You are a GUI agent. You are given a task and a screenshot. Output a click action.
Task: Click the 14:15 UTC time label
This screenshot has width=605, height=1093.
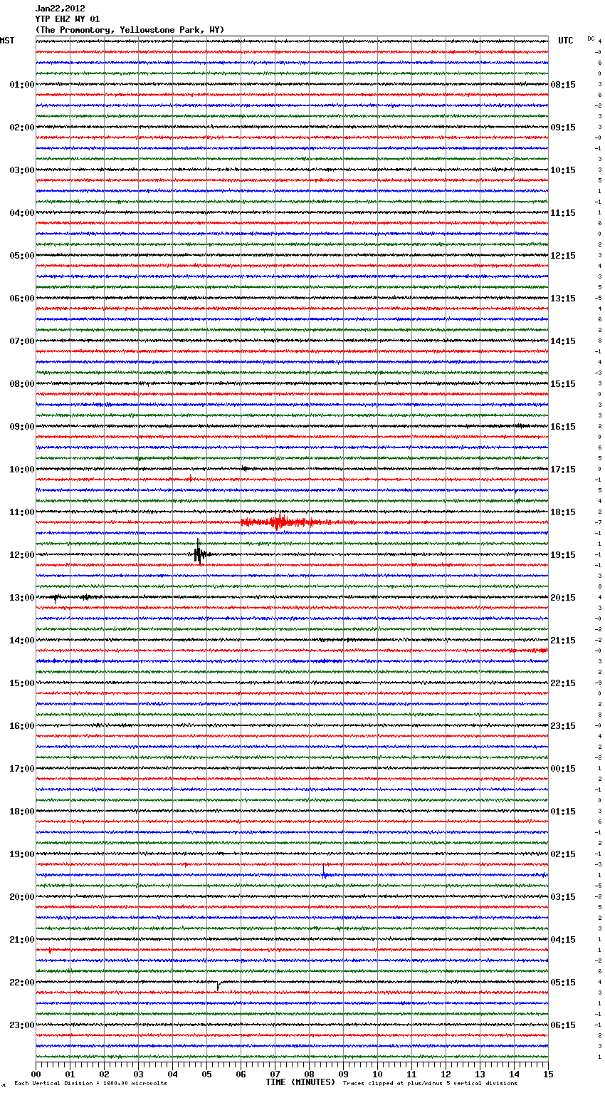click(563, 341)
